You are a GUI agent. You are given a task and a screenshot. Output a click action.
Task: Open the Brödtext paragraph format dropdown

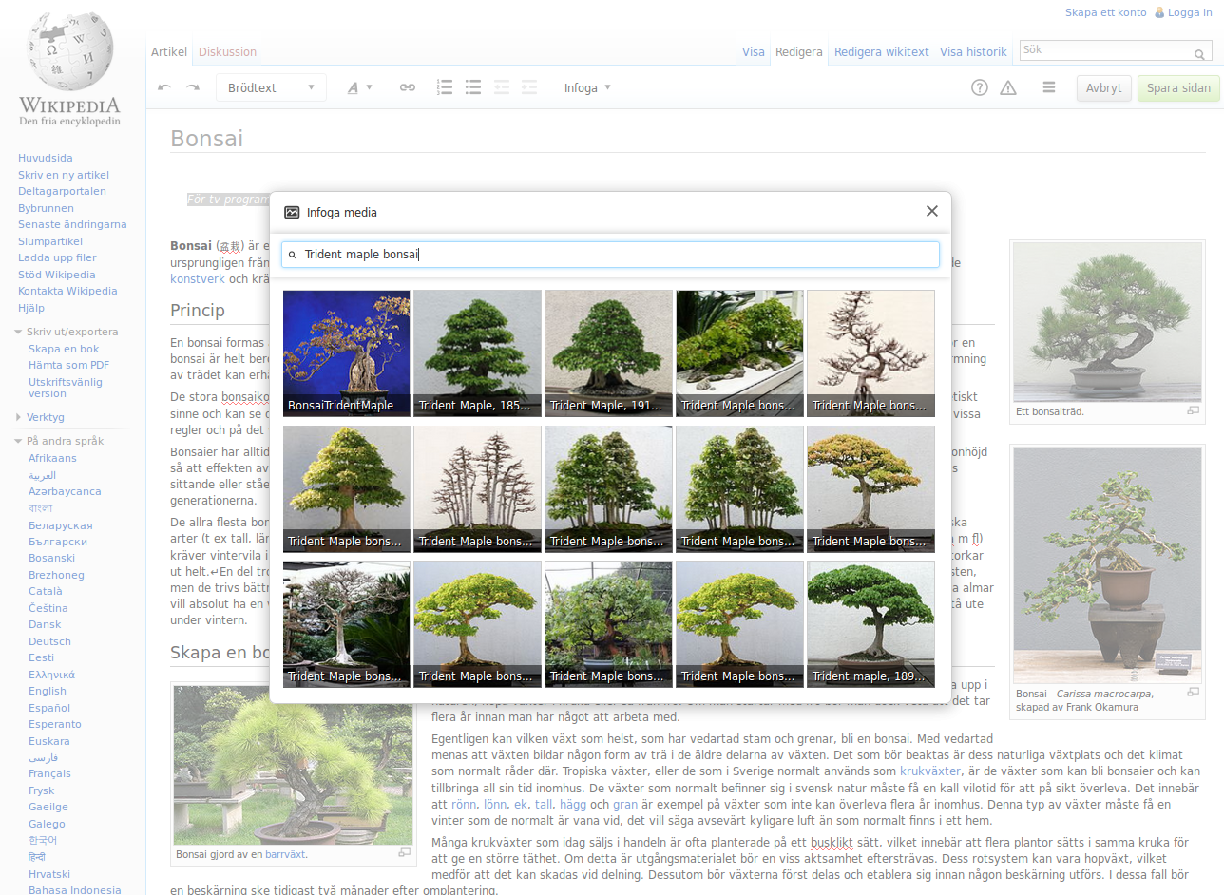pyautogui.click(x=271, y=87)
